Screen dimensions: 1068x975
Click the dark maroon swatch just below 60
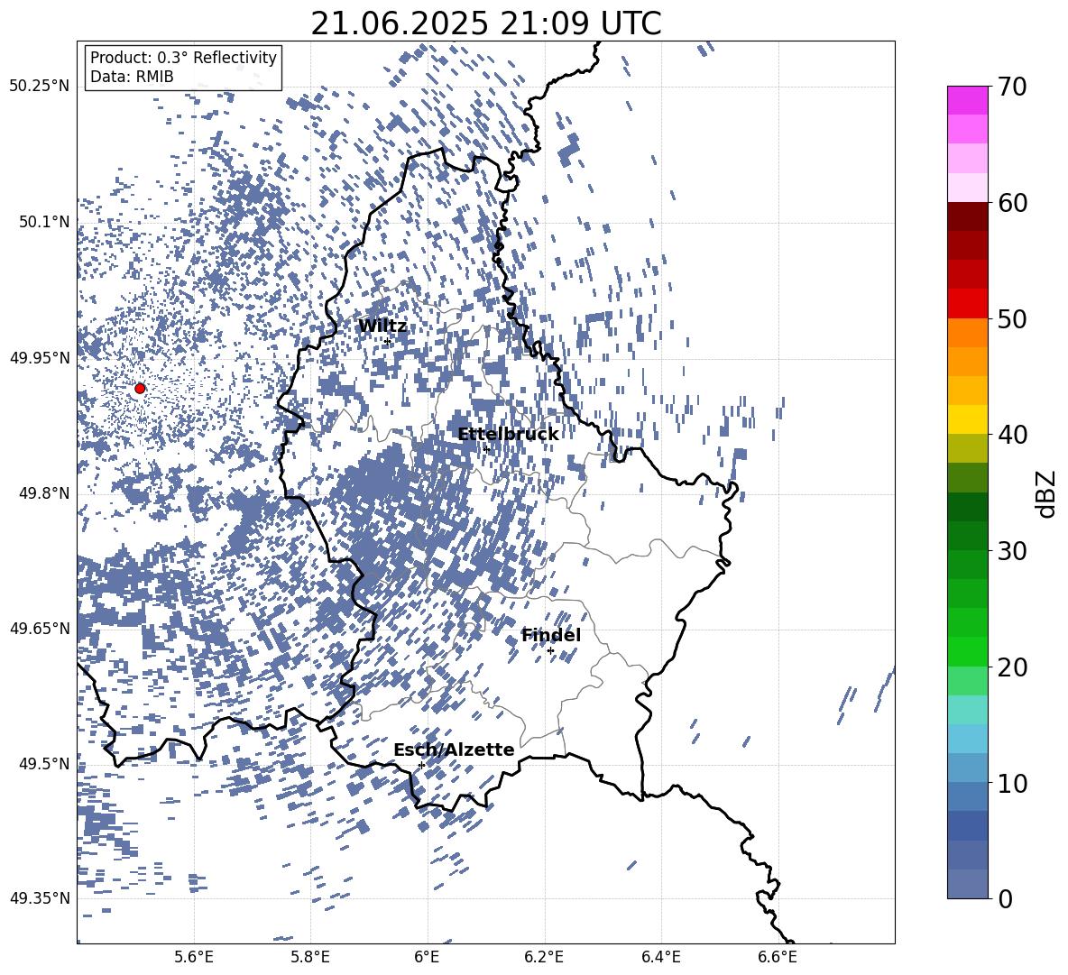[x=967, y=216]
